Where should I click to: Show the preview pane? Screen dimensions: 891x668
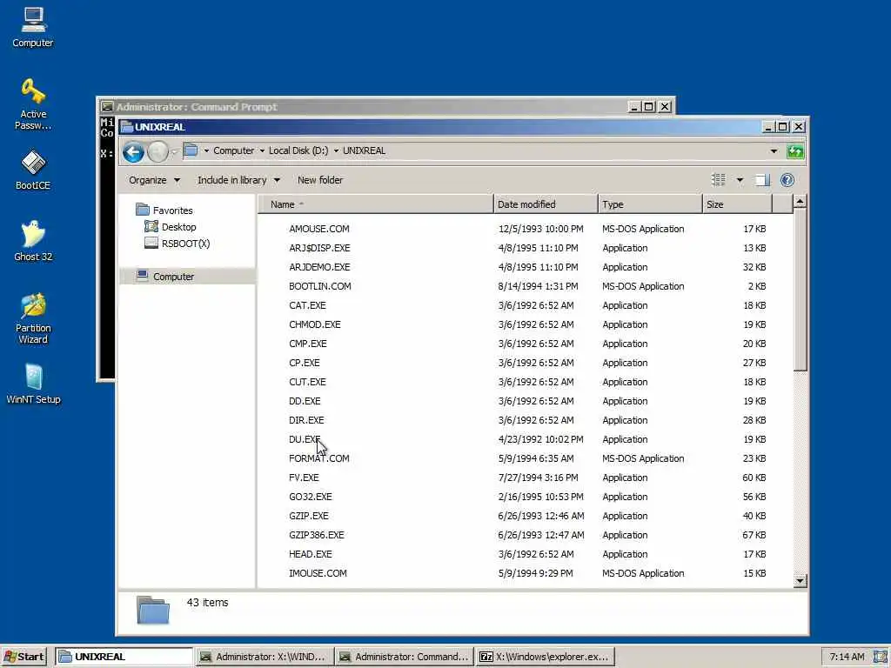[x=762, y=180]
